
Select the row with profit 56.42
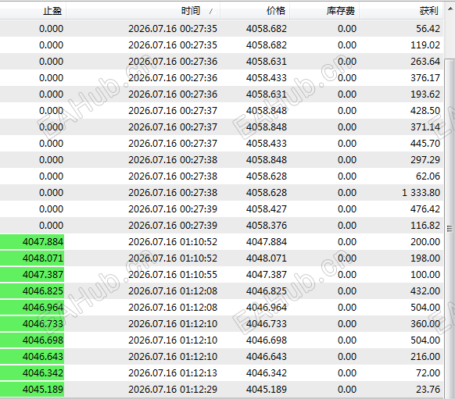click(222, 29)
